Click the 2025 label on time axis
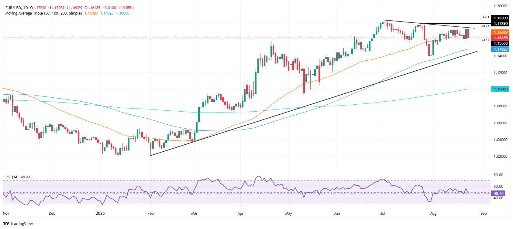This screenshot has height=229, width=513. tap(100, 213)
